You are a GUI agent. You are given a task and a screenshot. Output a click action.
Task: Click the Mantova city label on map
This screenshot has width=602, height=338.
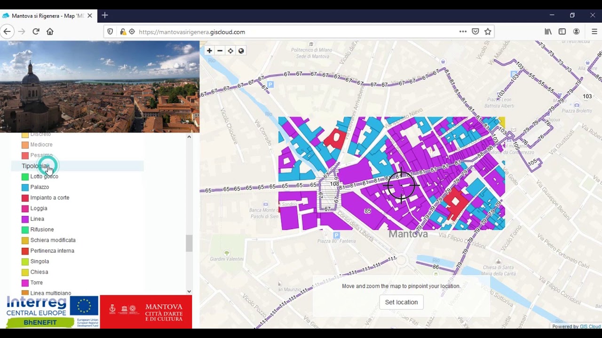pyautogui.click(x=408, y=234)
